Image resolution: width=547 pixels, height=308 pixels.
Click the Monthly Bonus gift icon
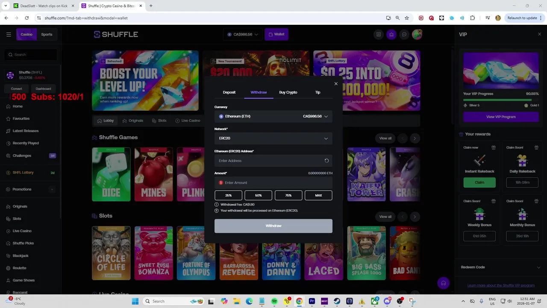[x=536, y=201]
